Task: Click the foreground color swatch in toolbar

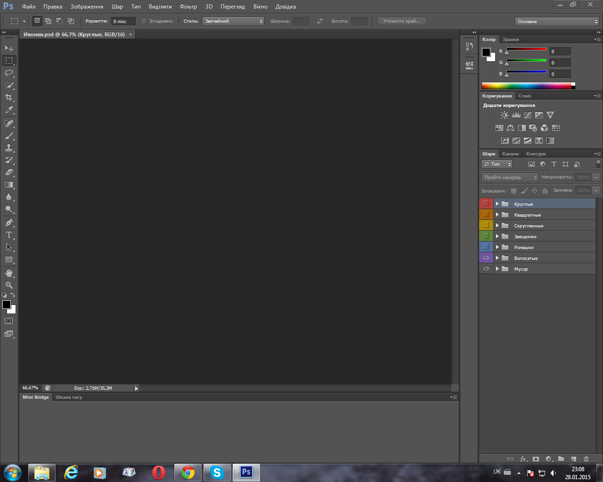Action: click(7, 305)
